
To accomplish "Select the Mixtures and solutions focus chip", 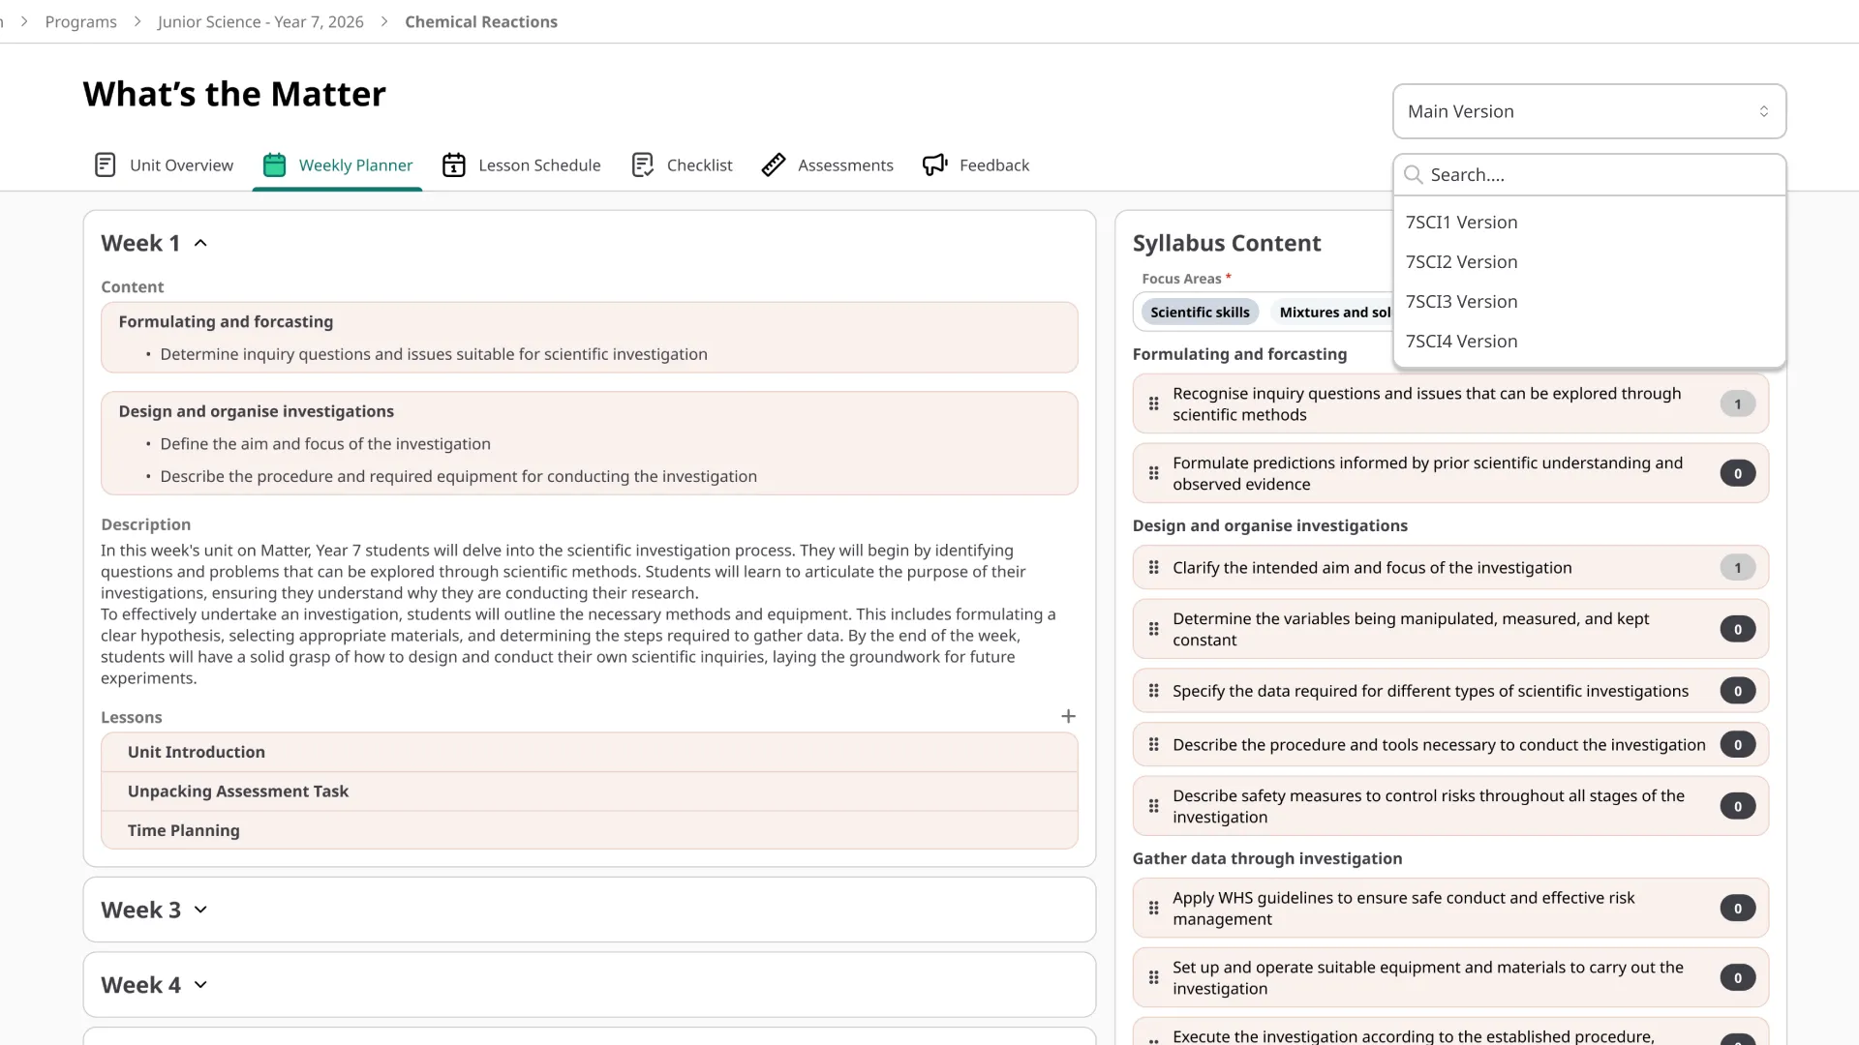I will [x=1334, y=313].
